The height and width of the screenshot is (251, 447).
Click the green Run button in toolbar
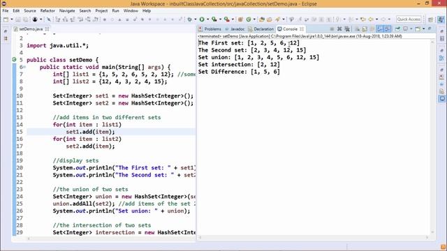coord(202,20)
